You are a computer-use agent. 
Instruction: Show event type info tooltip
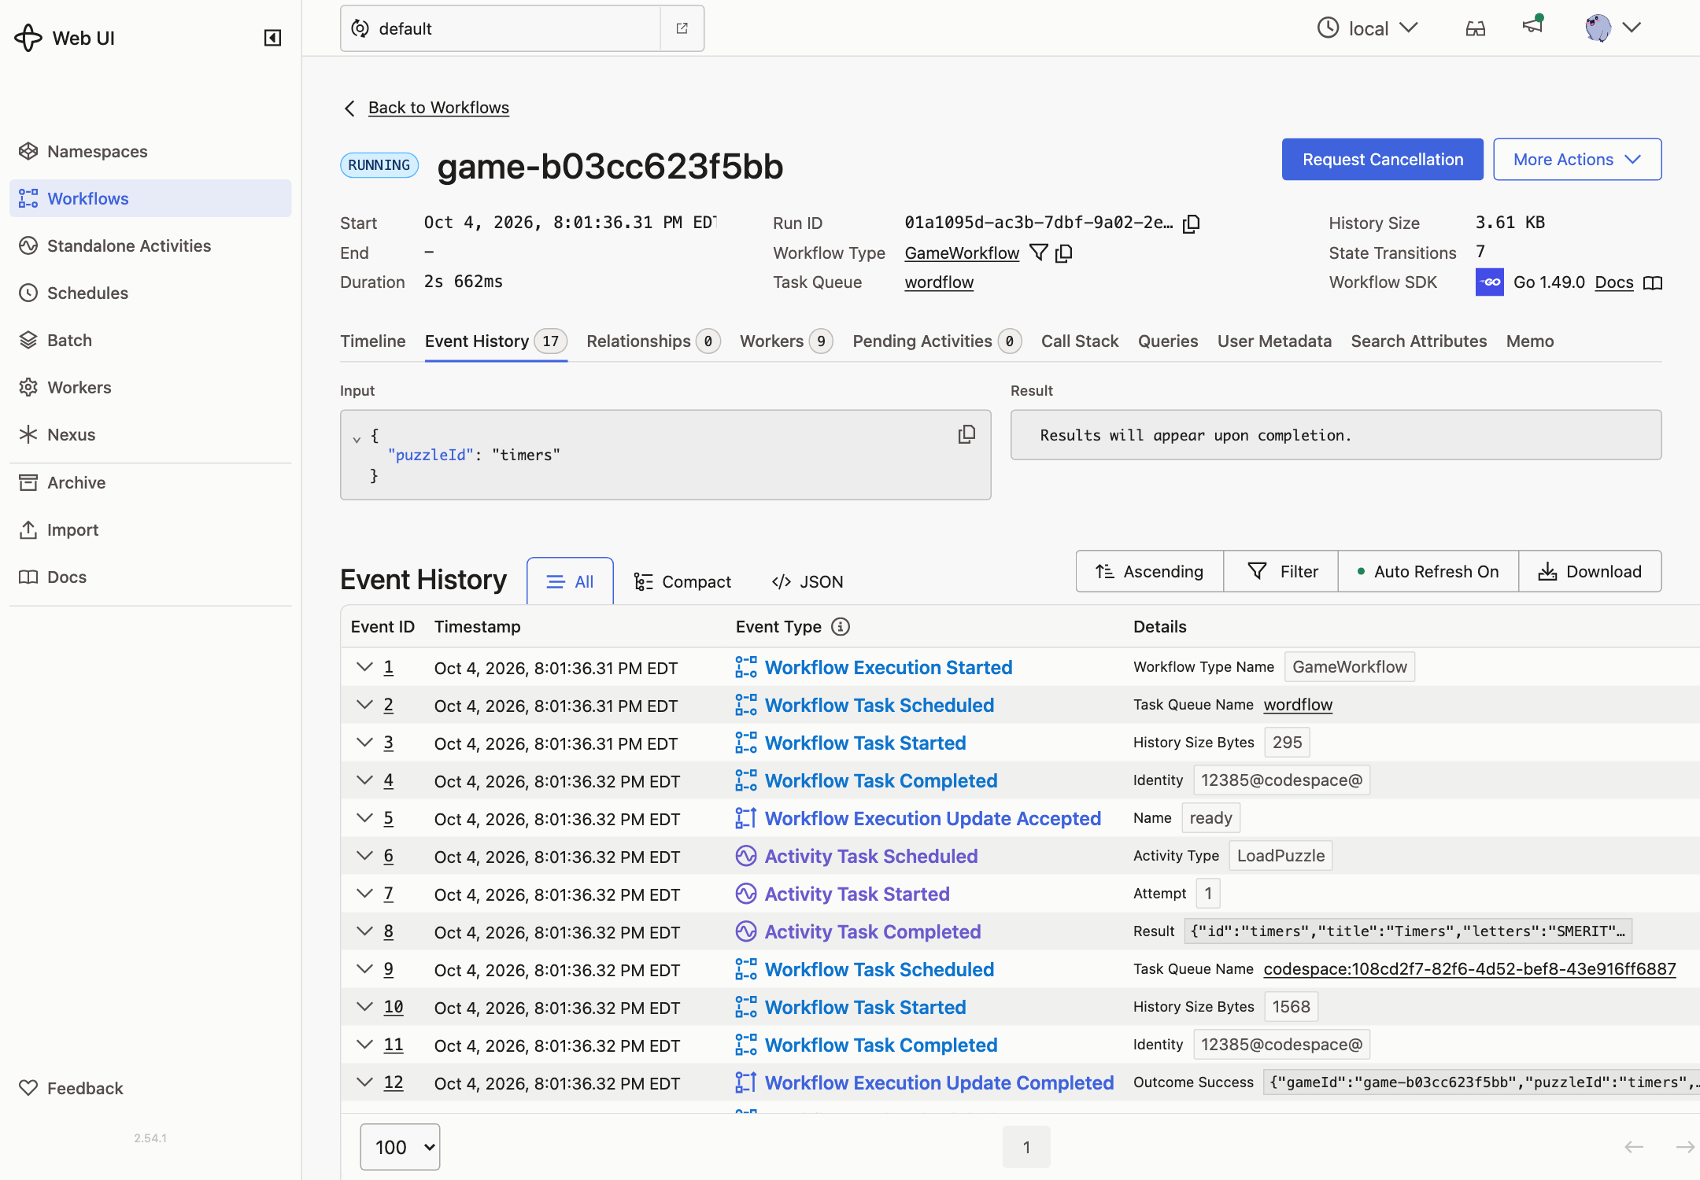[841, 626]
